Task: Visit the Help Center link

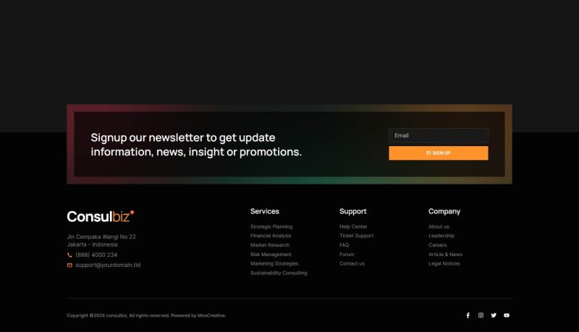Action: 353,226
